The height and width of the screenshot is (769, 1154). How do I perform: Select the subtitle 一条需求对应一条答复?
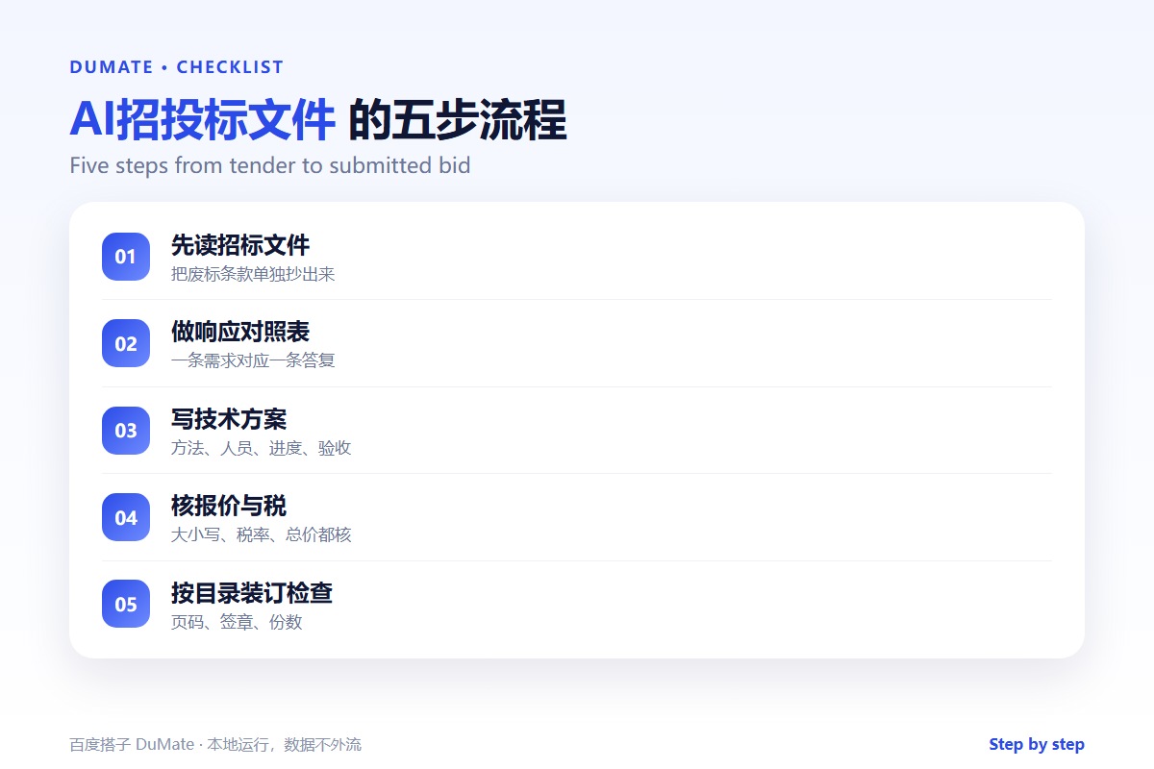point(253,360)
